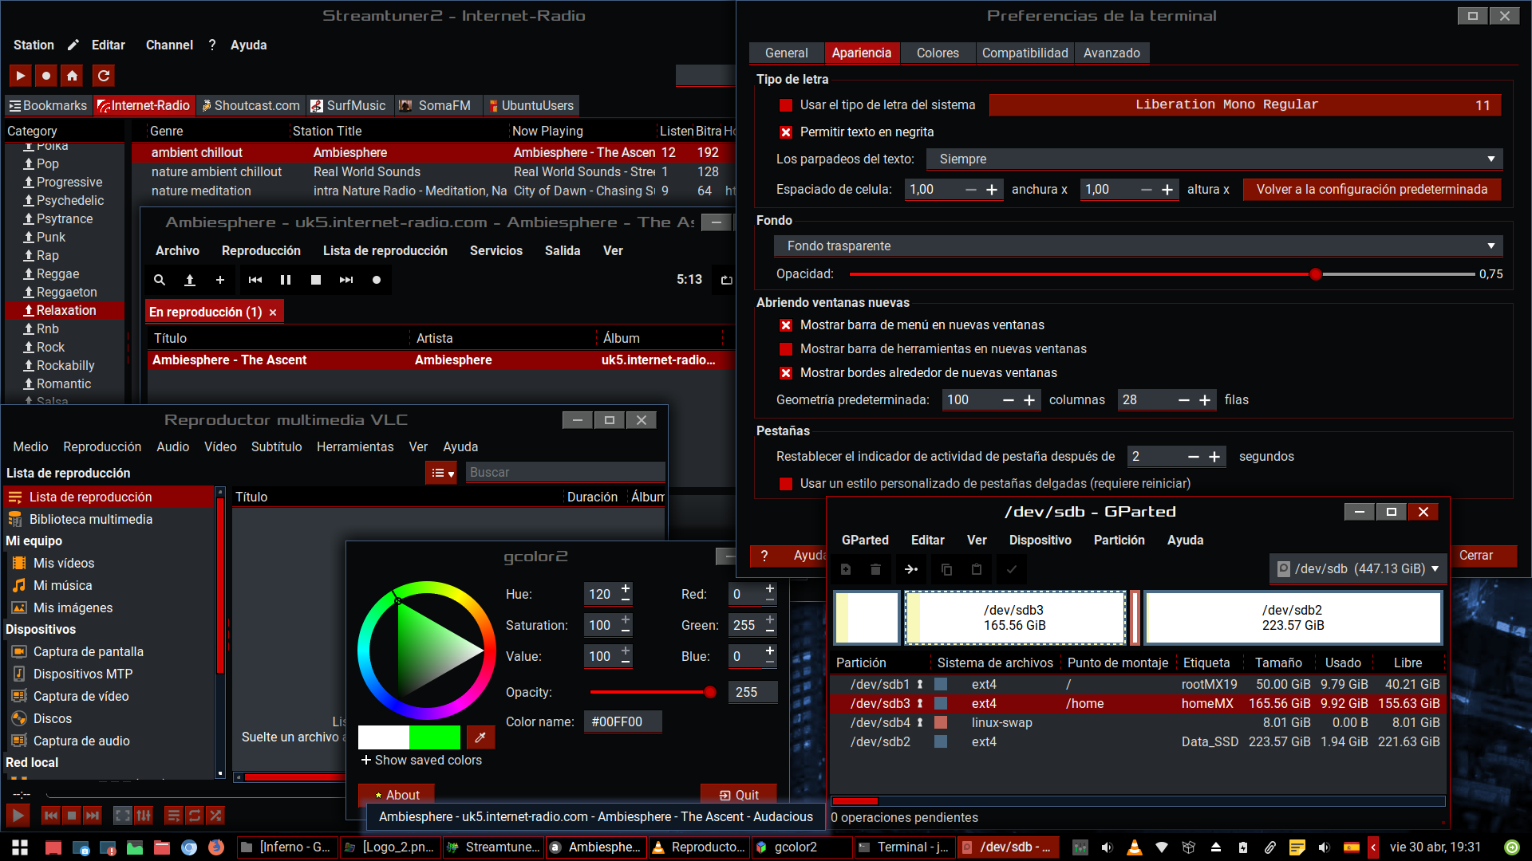Image resolution: width=1532 pixels, height=861 pixels.
Task: Toggle 'Permitir texto en negrita' checkbox
Action: [786, 132]
